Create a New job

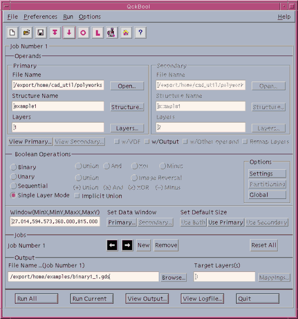coord(144,245)
